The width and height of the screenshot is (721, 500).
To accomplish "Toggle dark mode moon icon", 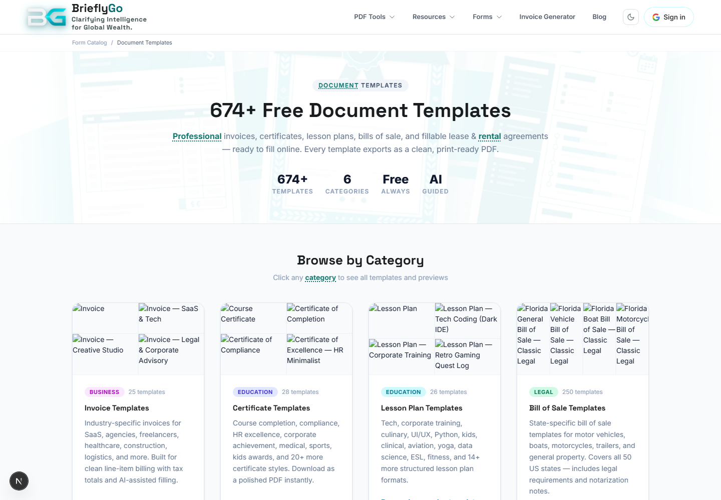I will (631, 17).
